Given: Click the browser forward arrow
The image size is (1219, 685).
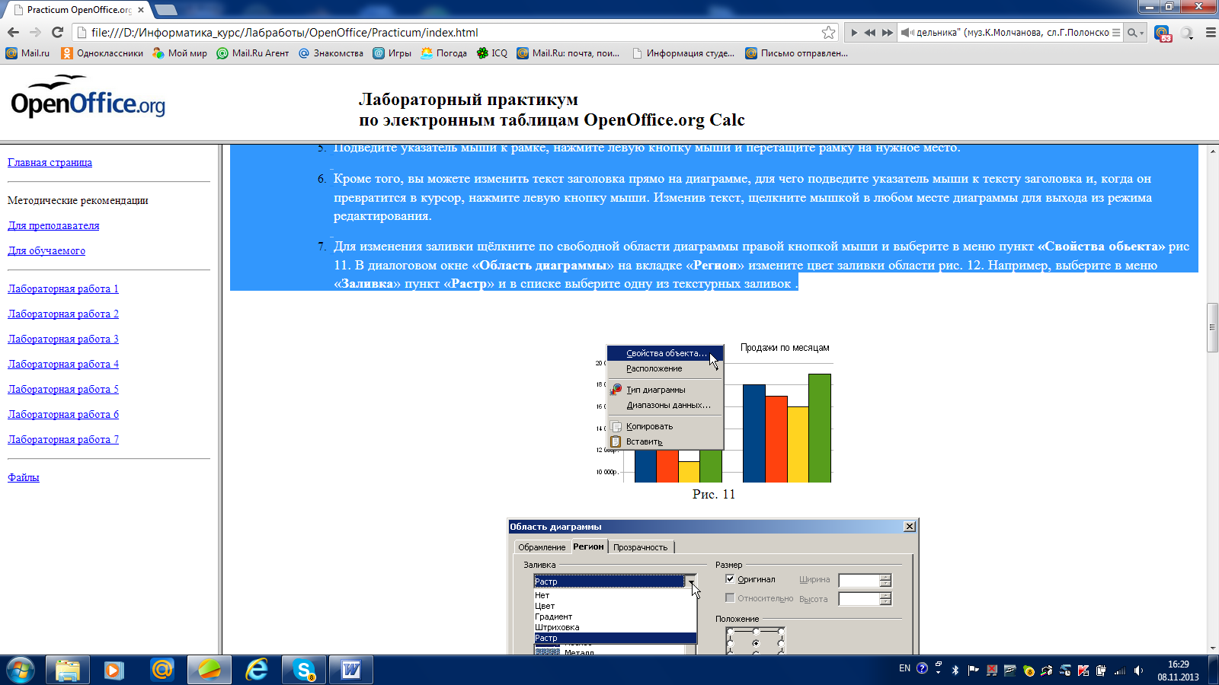Looking at the screenshot, I should 35,32.
